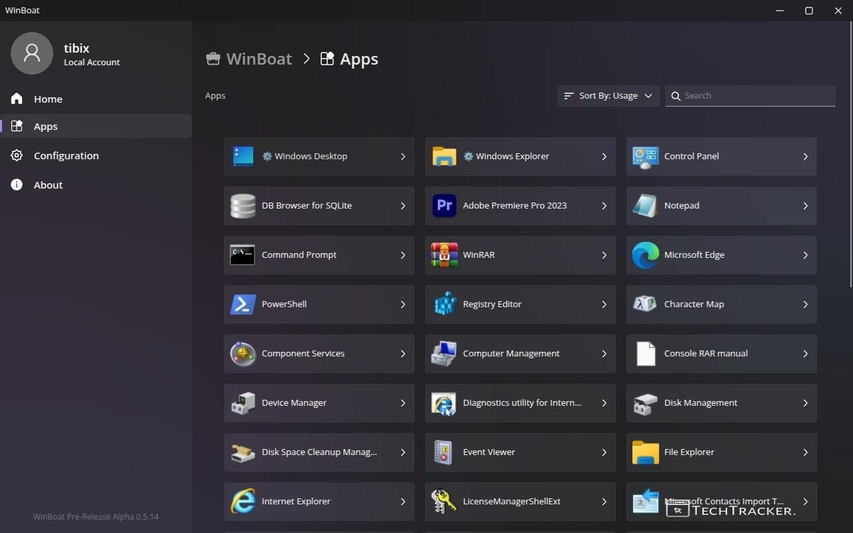Open the Sort By: Usage dropdown

click(x=608, y=96)
